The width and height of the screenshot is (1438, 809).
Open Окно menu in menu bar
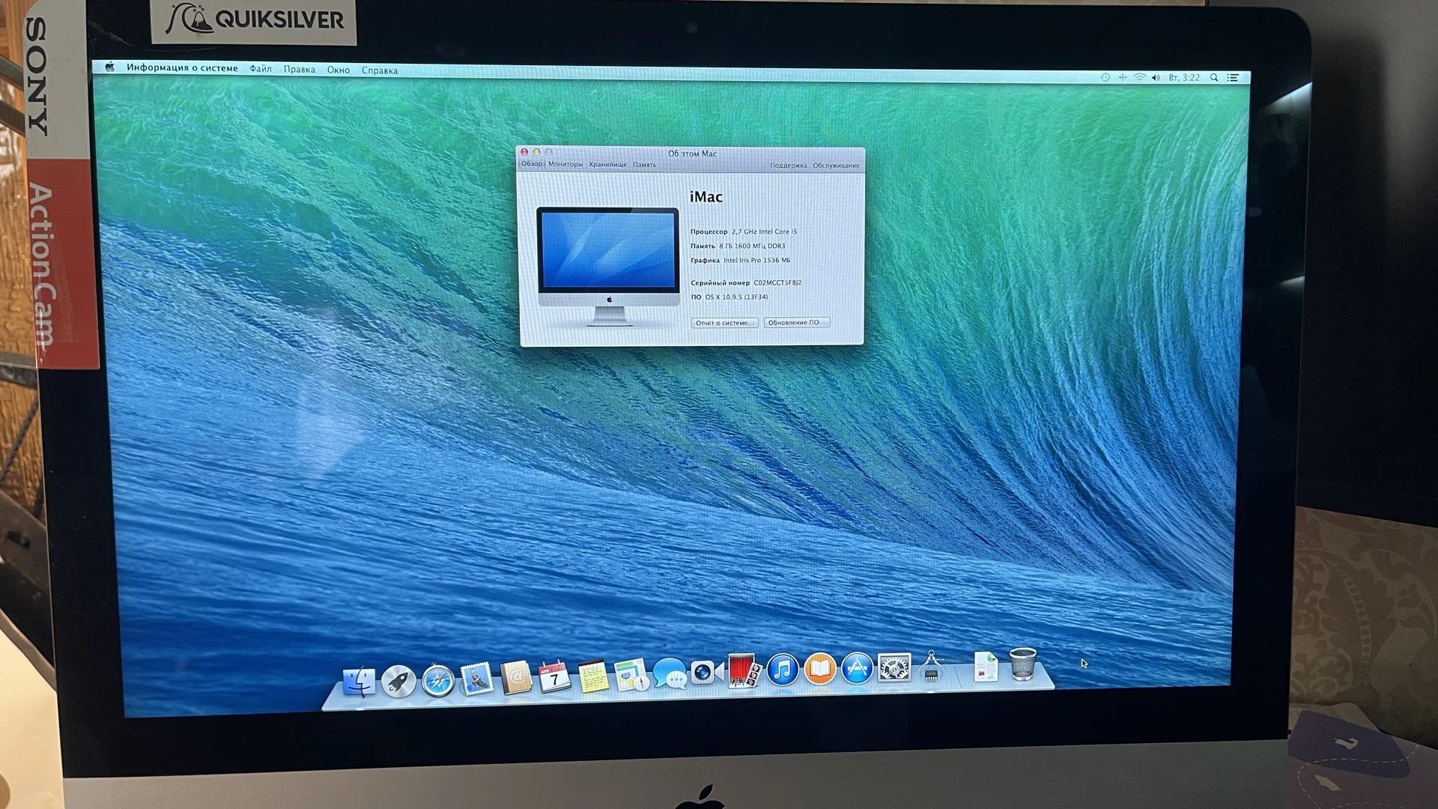click(339, 70)
